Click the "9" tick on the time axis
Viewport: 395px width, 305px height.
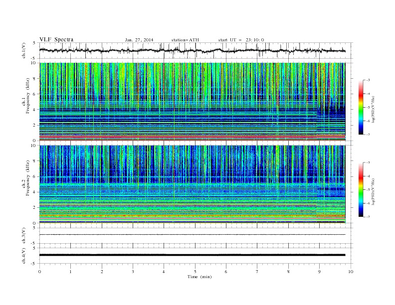click(x=319, y=272)
